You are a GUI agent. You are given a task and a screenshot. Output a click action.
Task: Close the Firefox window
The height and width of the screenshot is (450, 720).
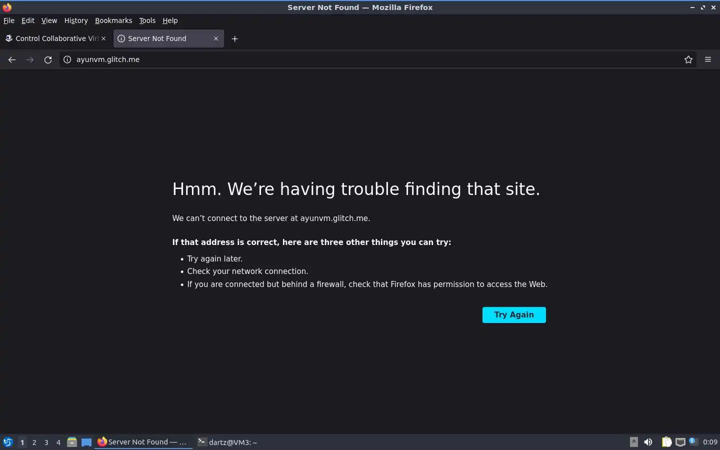tap(713, 7)
